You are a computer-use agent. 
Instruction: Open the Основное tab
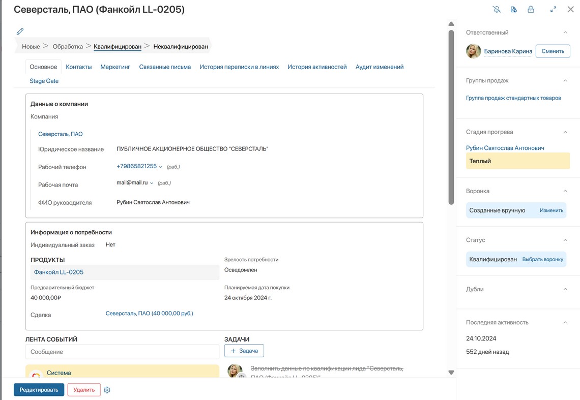[43, 67]
